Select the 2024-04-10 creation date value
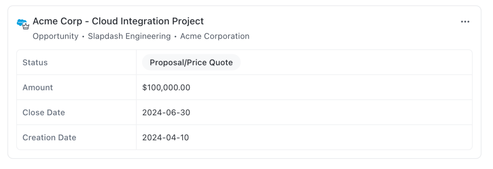The height and width of the screenshot is (169, 493). pos(166,137)
